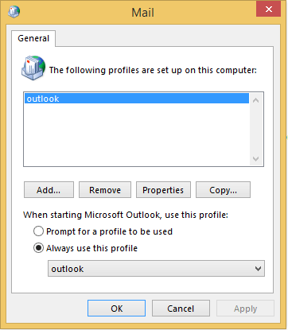Click the Cancel button
This screenshot has height=330, width=288.
181,309
